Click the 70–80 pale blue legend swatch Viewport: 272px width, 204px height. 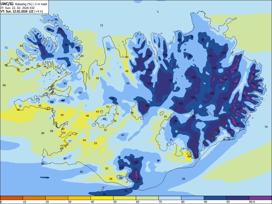tap(170, 198)
